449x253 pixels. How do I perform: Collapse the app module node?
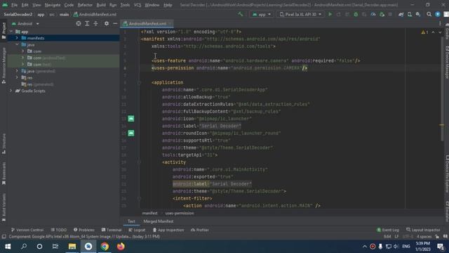11,32
